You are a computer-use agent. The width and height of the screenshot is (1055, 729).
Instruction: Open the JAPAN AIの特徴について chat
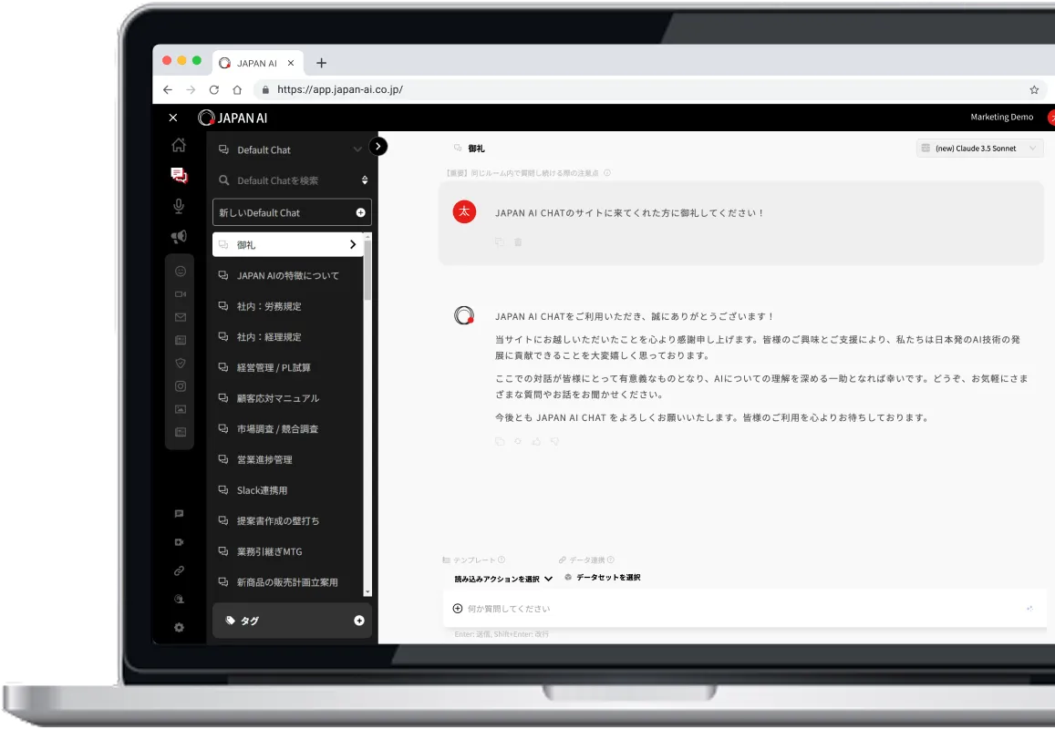288,276
